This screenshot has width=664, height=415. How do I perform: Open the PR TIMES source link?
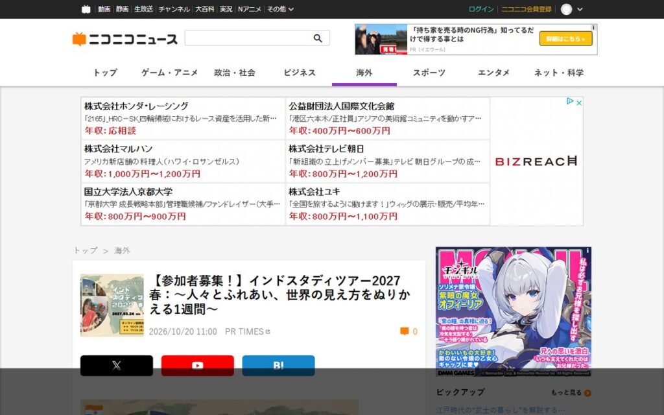[x=247, y=331]
